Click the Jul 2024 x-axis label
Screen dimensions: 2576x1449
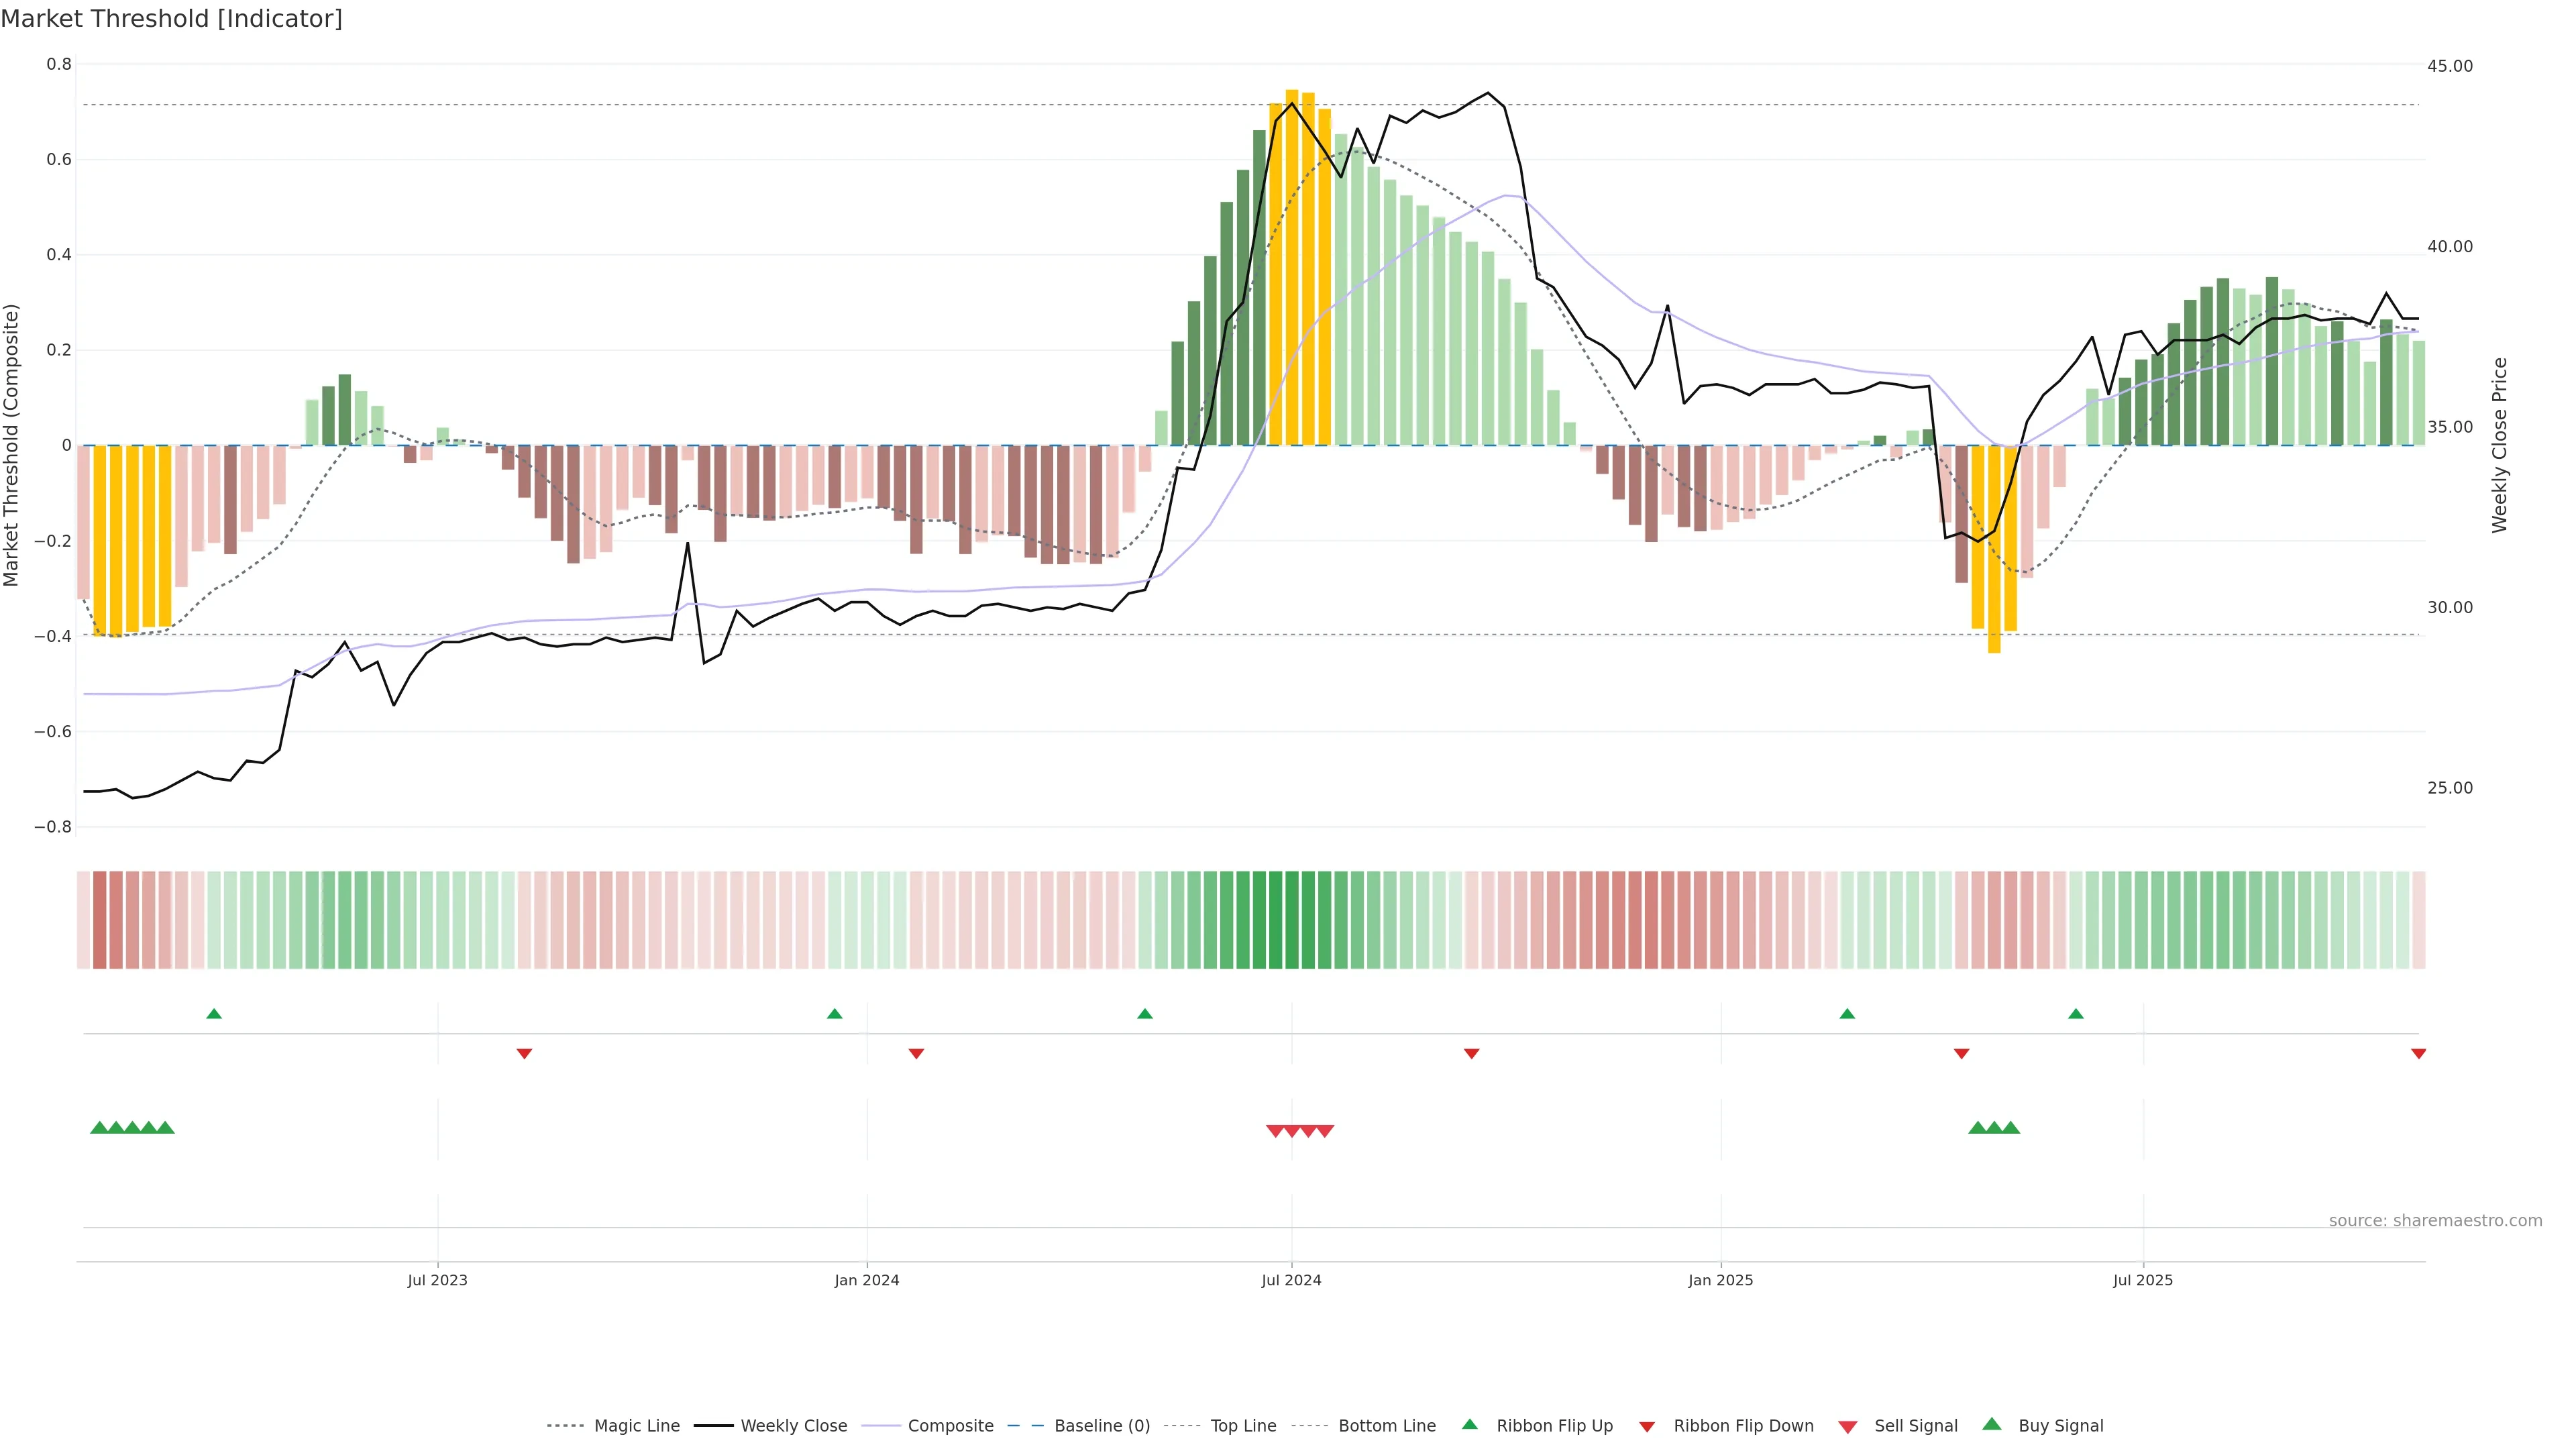pos(1291,1280)
